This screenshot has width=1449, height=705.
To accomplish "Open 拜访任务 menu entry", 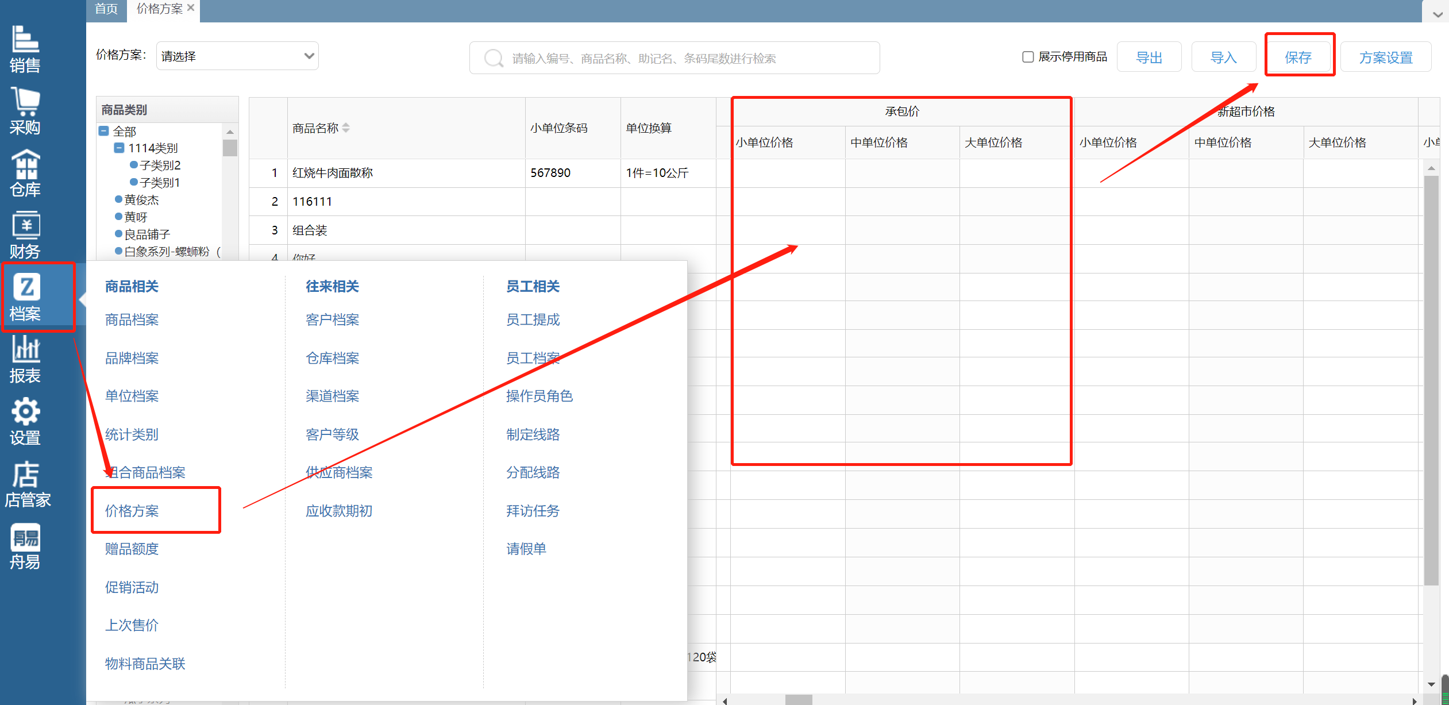I will (x=533, y=511).
